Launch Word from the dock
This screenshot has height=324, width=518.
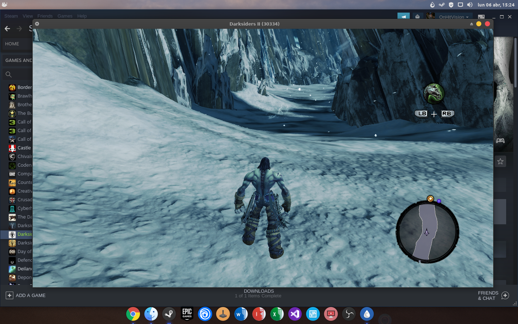pyautogui.click(x=241, y=314)
